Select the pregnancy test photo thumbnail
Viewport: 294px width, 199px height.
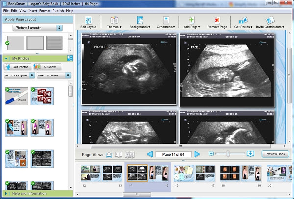point(17,96)
